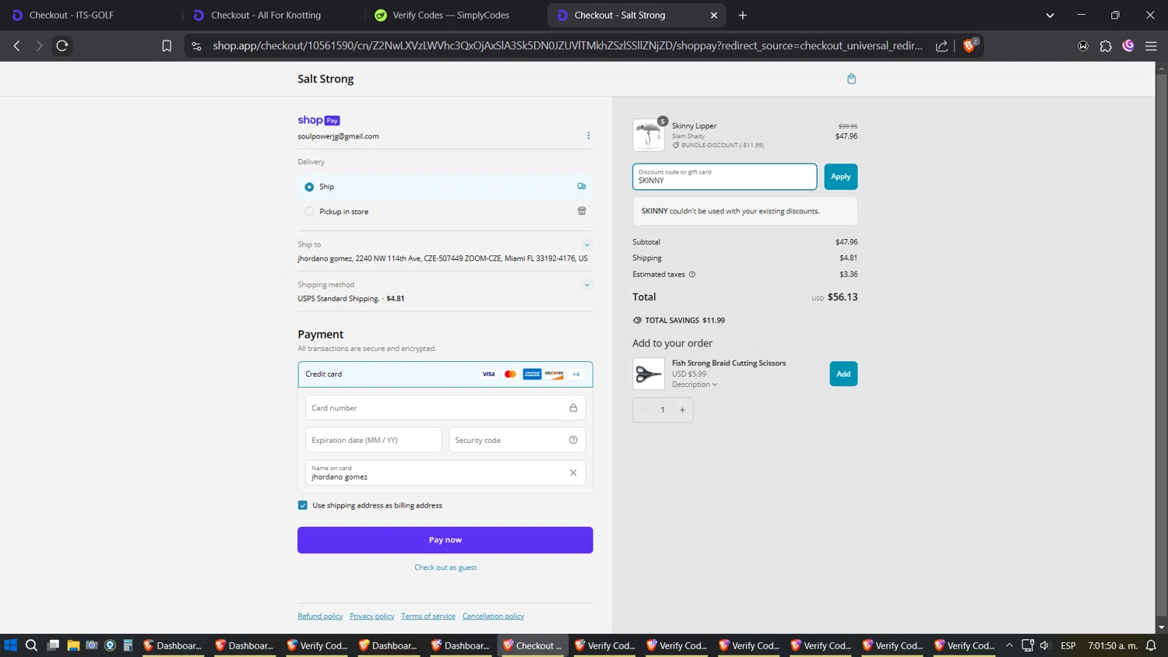This screenshot has height=657, width=1168.
Task: Open the Terms of service link
Action: (428, 616)
